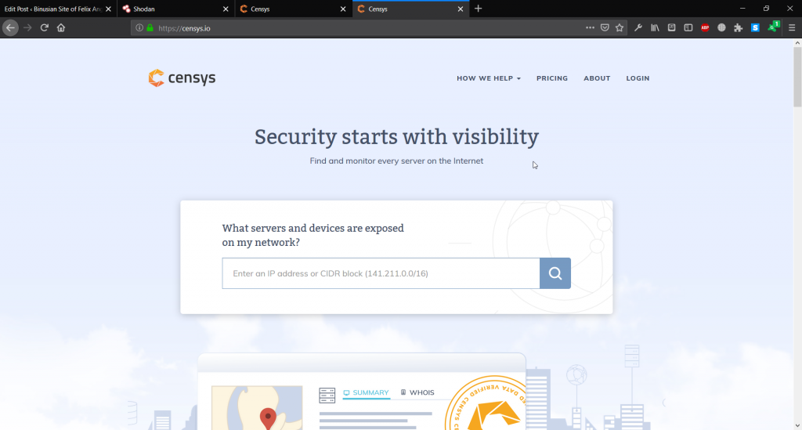Switch to Edit Post Binusian tab
This screenshot has width=802, height=430.
coord(53,9)
